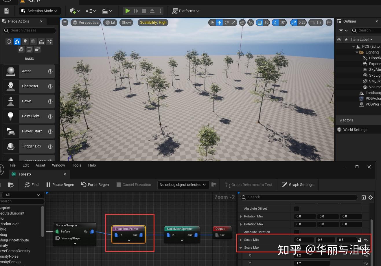This screenshot has width=381, height=266.
Task: Click the Search Classes input field
Action: [29, 30]
